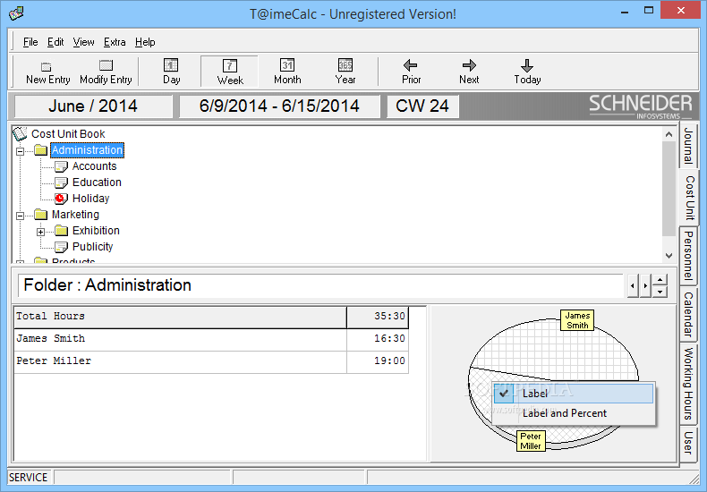Switch to Week view

pos(230,72)
